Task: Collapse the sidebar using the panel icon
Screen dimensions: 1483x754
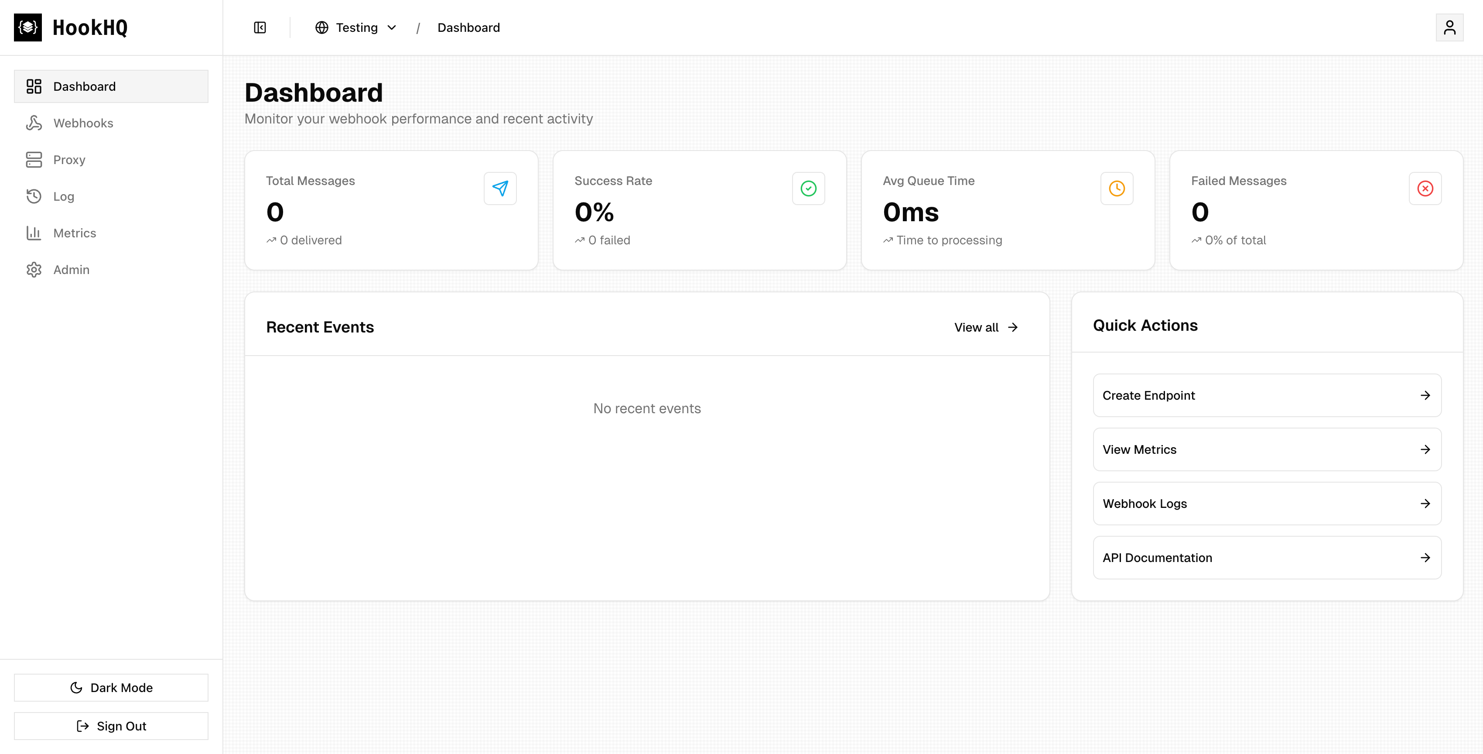Action: (260, 27)
